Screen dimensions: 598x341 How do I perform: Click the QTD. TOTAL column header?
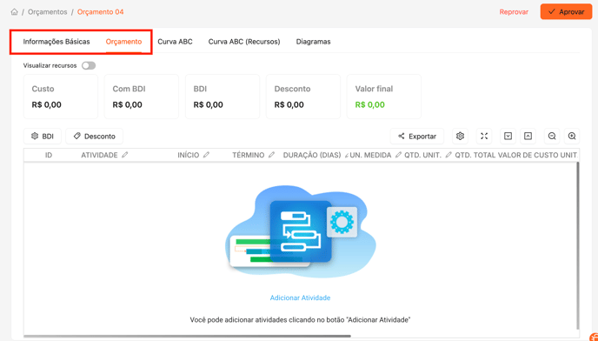pyautogui.click(x=475, y=156)
